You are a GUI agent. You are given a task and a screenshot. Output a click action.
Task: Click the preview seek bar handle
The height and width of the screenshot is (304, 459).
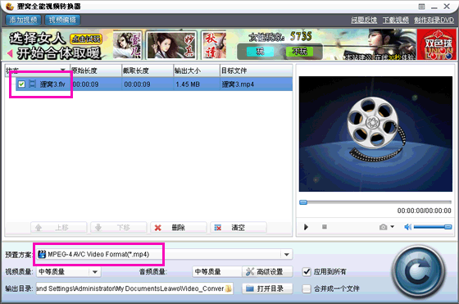[303, 202]
